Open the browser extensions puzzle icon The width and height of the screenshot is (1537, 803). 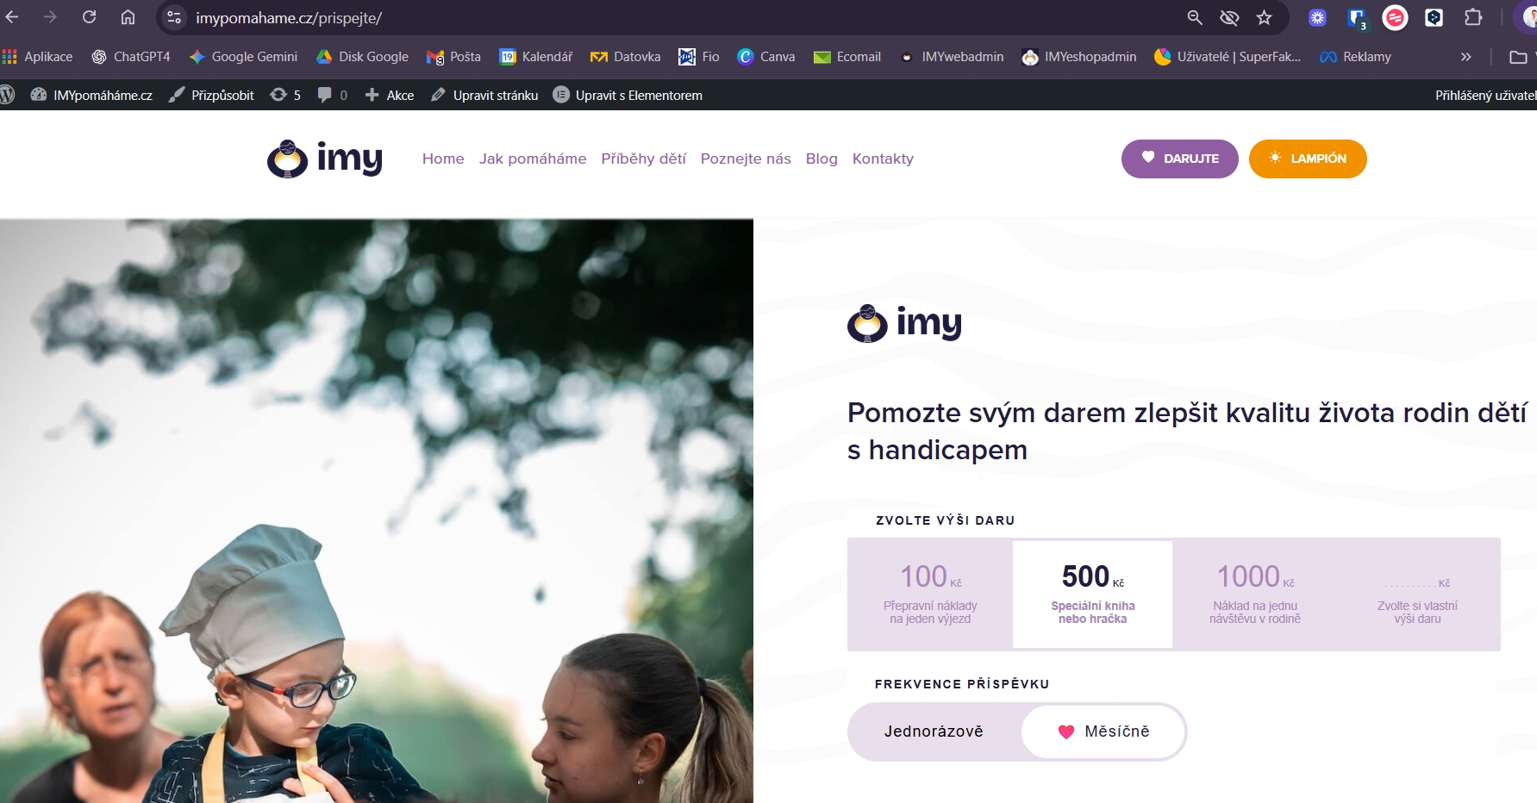[1473, 17]
